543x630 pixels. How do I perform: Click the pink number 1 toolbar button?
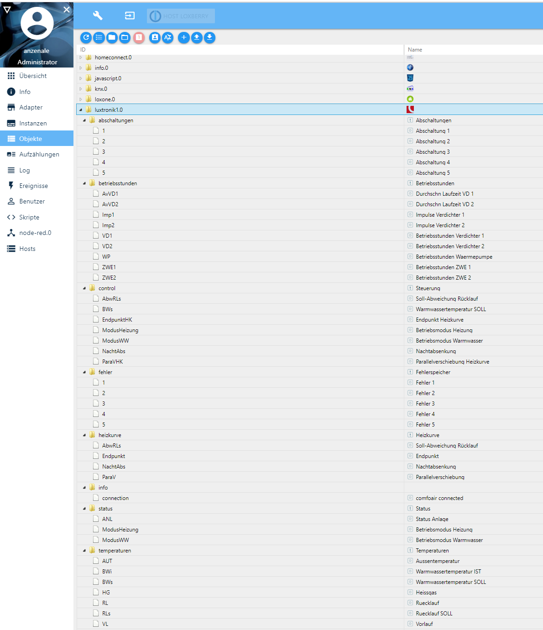click(139, 37)
